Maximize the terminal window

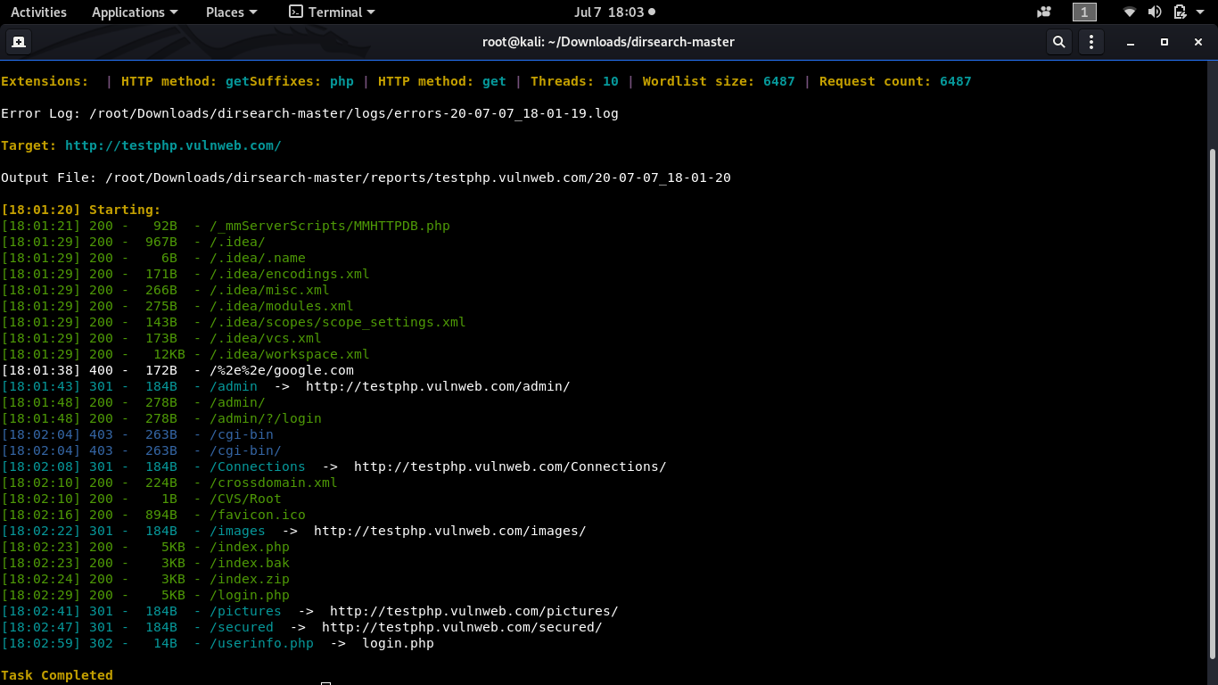(x=1164, y=42)
